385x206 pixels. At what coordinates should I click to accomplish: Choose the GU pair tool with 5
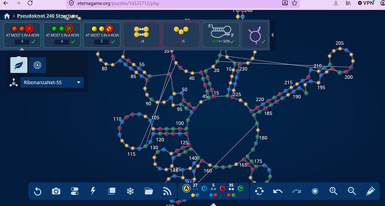click(213, 190)
